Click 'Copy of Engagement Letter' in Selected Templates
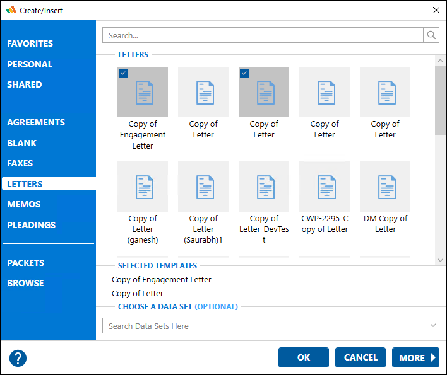Viewport: 447px width, 375px height. 162,280
